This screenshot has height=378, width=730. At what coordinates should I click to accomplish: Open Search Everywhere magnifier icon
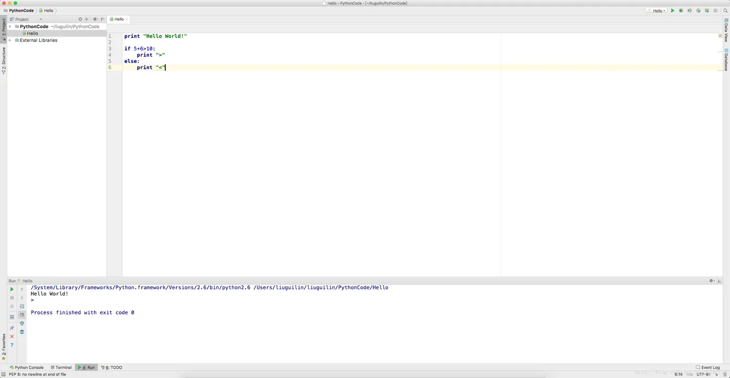click(x=725, y=10)
